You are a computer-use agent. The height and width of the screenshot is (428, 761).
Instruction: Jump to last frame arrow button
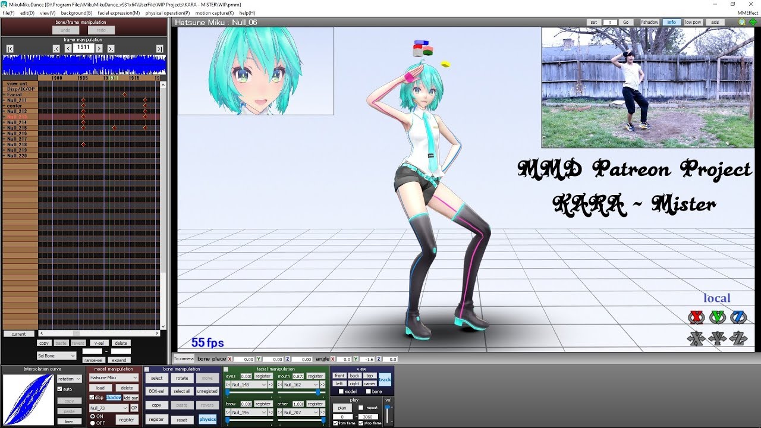[159, 48]
